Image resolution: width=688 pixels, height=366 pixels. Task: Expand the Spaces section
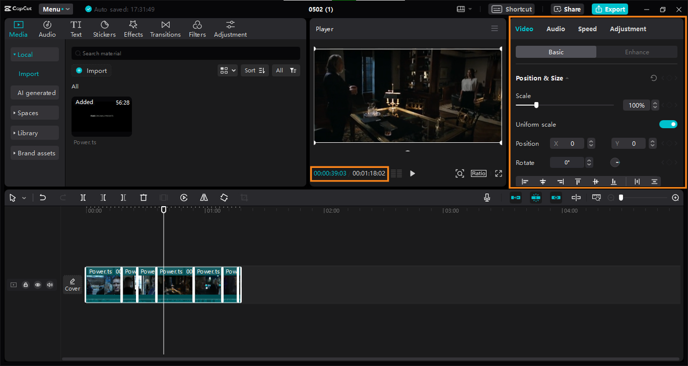click(35, 113)
